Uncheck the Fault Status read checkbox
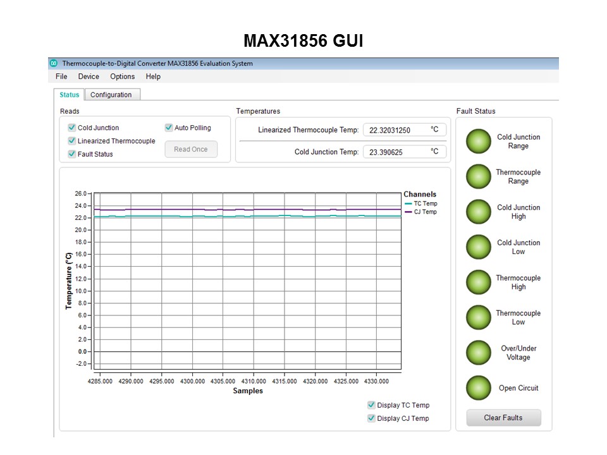The image size is (607, 455). click(72, 154)
